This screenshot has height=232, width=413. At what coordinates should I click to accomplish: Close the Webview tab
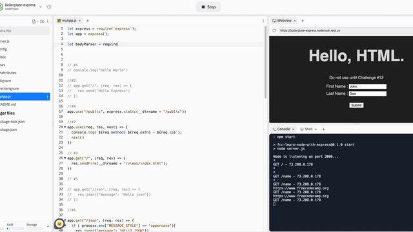click(295, 21)
